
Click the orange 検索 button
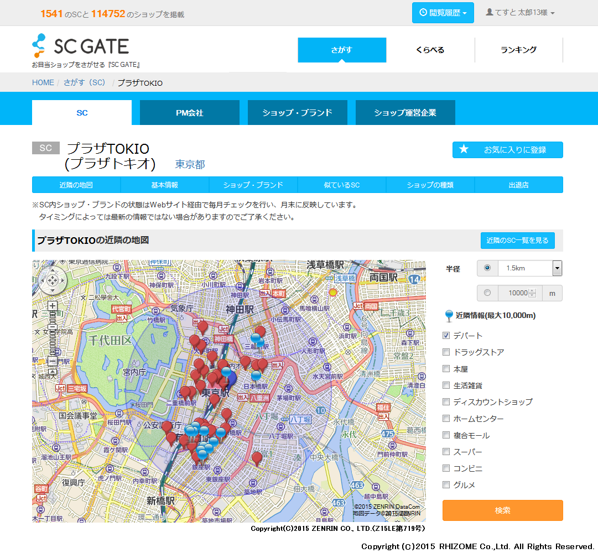coord(503,510)
